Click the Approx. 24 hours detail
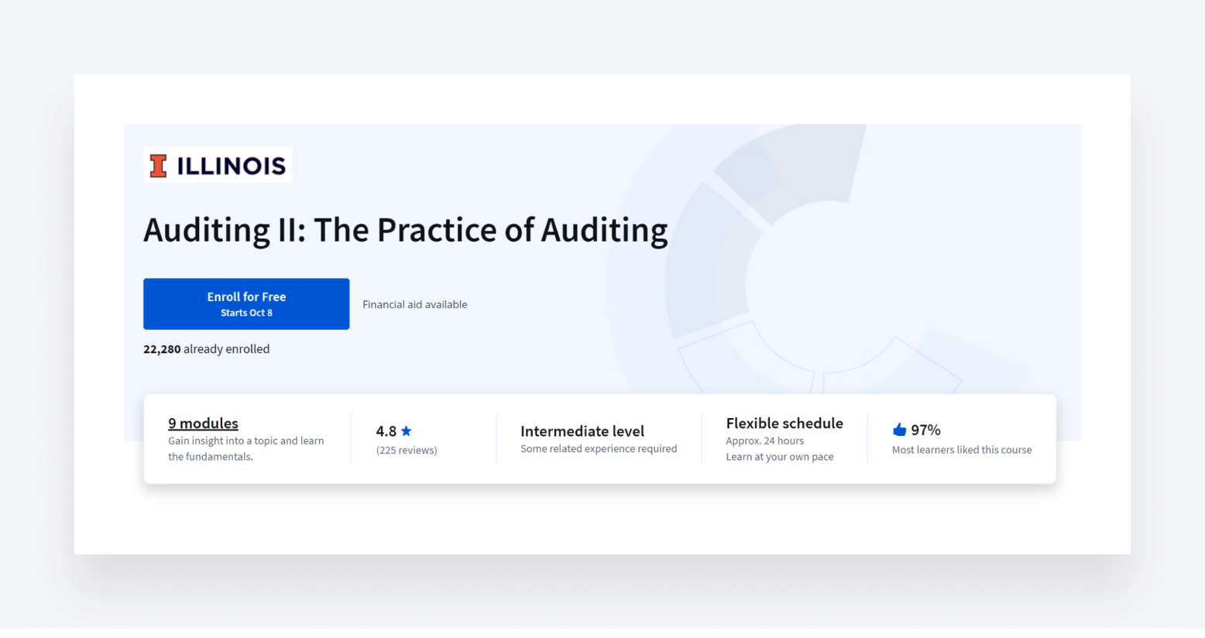 point(765,440)
